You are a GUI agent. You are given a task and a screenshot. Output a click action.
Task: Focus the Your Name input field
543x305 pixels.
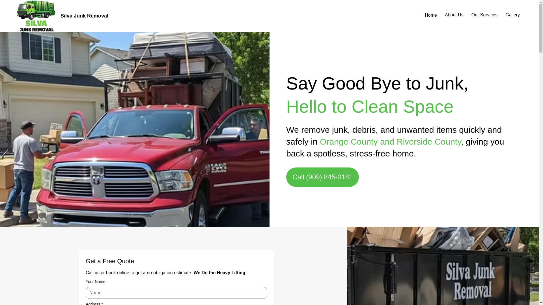coord(176,293)
